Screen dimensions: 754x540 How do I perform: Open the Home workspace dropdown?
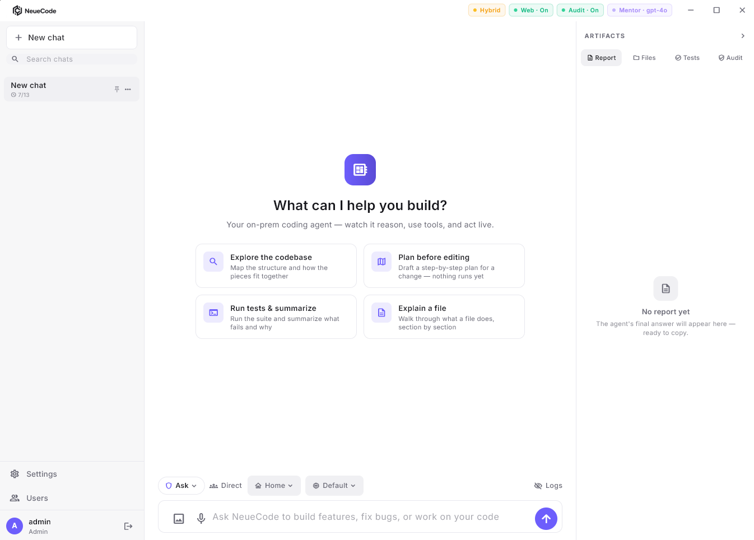point(274,486)
